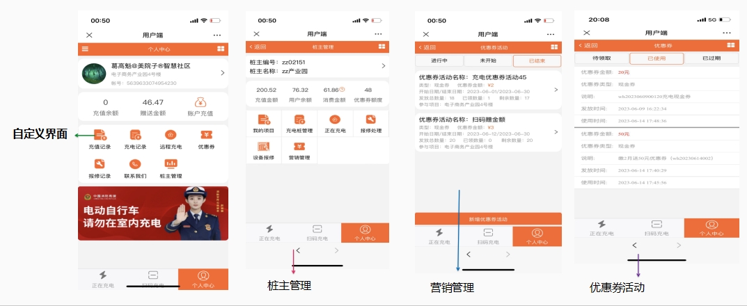Viewport: 747px width, 306px height.
Task: Tap the 远程充电 icon
Action: pos(171,135)
